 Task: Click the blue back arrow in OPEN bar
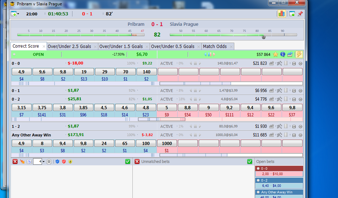tap(205, 54)
